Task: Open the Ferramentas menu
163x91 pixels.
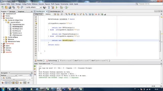Action: click(x=64, y=4)
